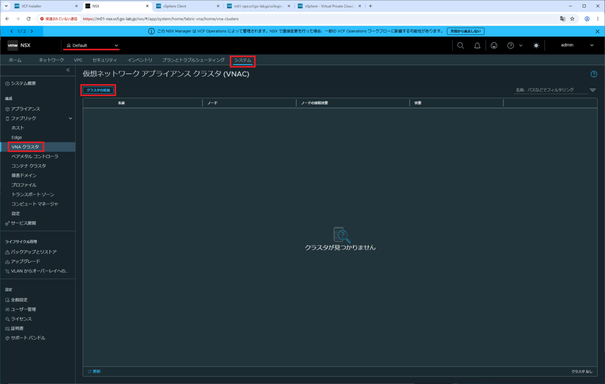The width and height of the screenshot is (605, 384).
Task: Click the filter lines icon beside search
Action: (593, 90)
